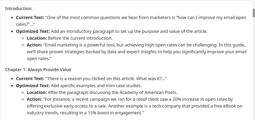Click the "Location:" label in the Chapter 1 section

click(37, 93)
